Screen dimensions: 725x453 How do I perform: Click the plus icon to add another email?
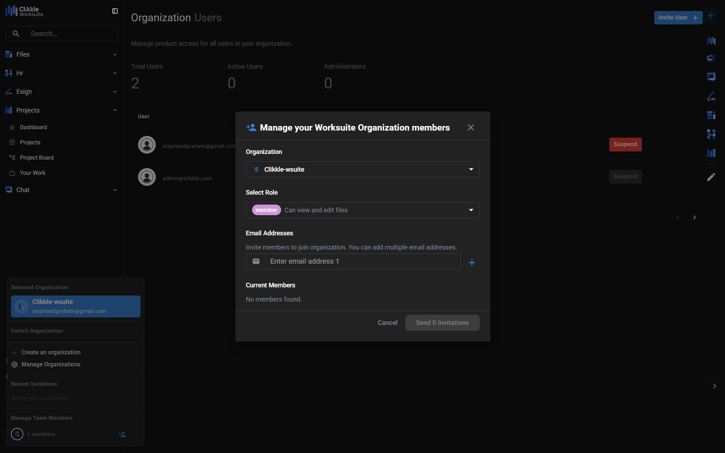tap(472, 262)
